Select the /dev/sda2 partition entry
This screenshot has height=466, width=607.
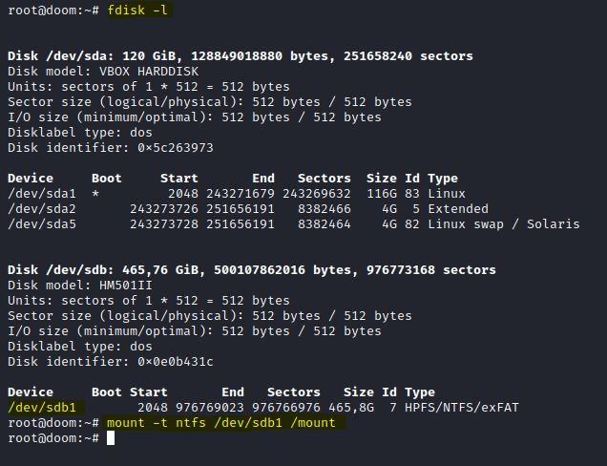click(x=41, y=209)
